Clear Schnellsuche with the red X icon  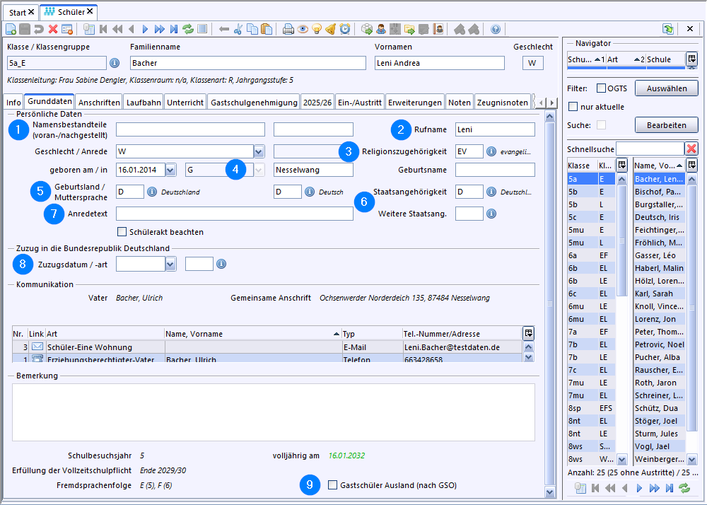[x=691, y=149]
